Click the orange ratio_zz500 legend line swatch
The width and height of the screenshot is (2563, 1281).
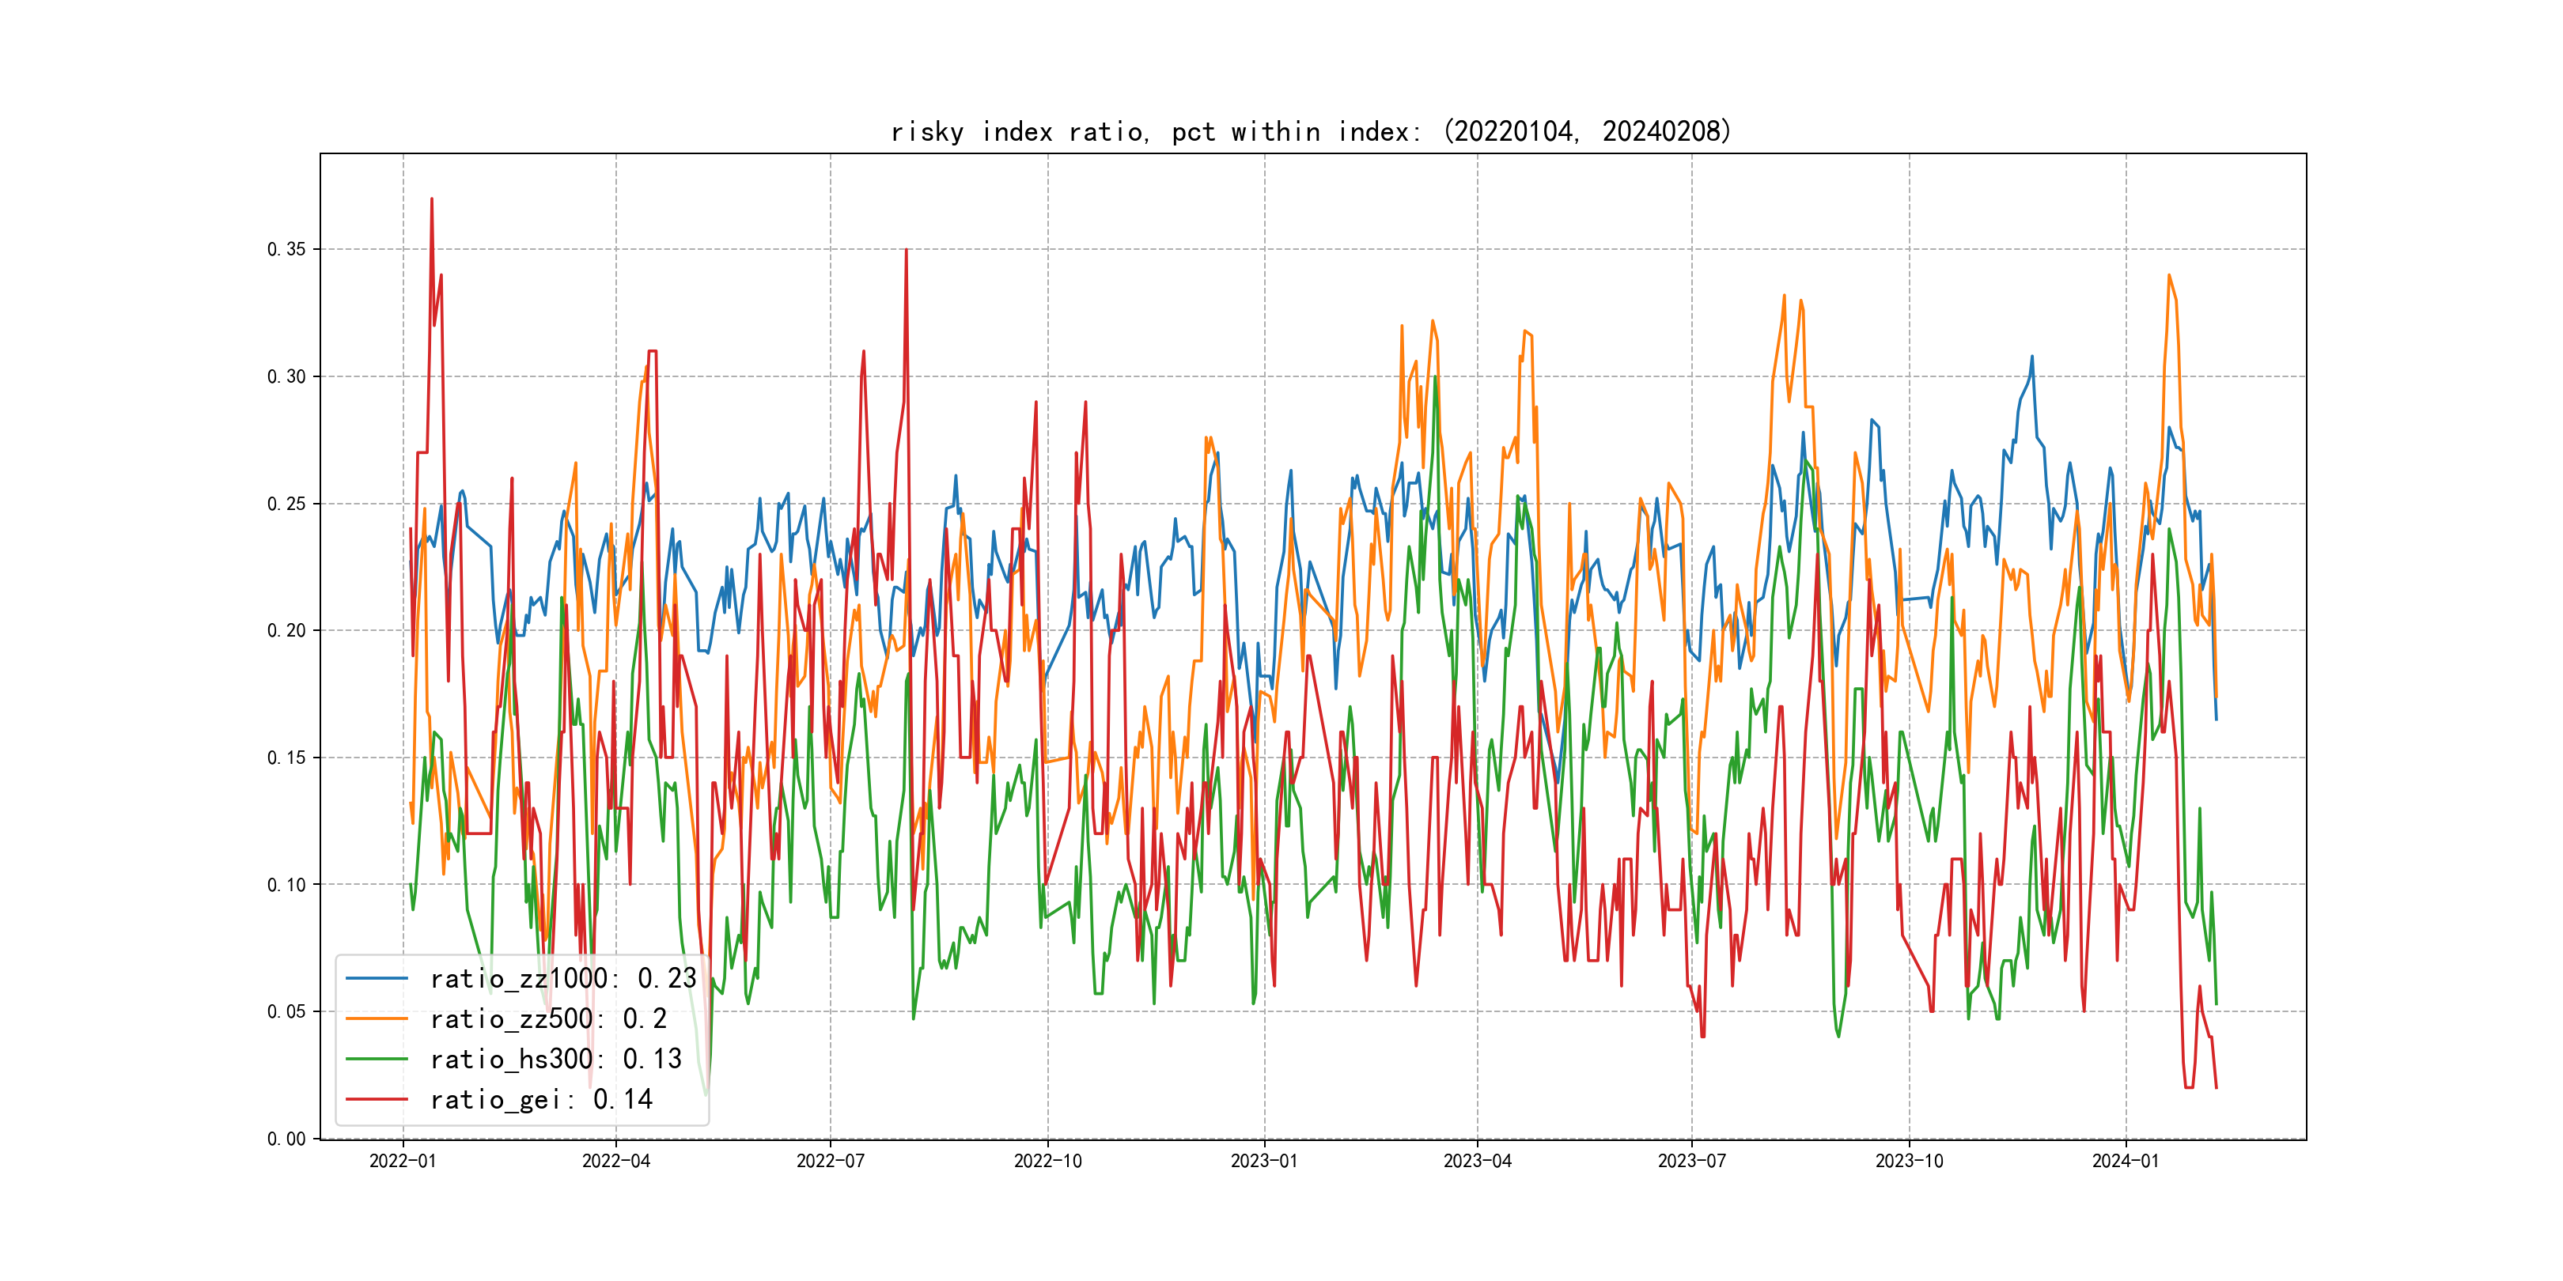coord(376,1018)
